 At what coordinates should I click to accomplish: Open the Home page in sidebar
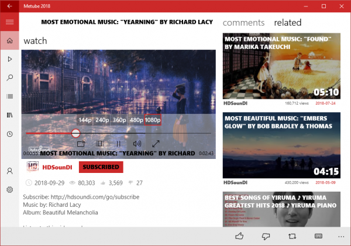(x=9, y=41)
